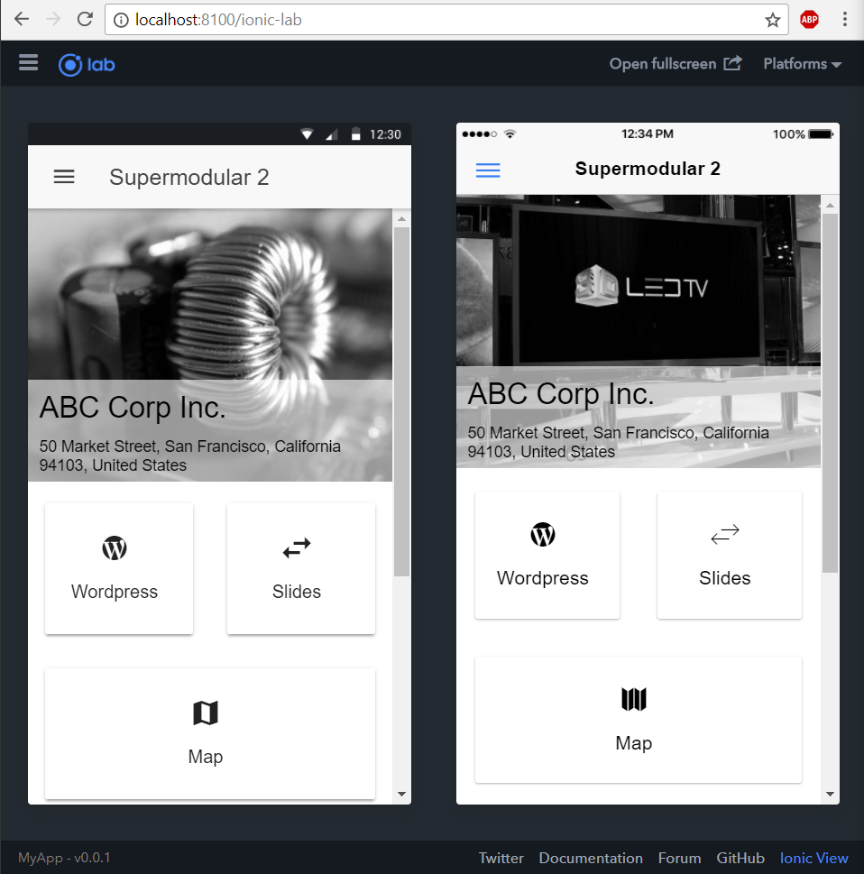This screenshot has width=864, height=874.
Task: Click the ABP Adblock Plus extension icon
Action: pos(809,20)
